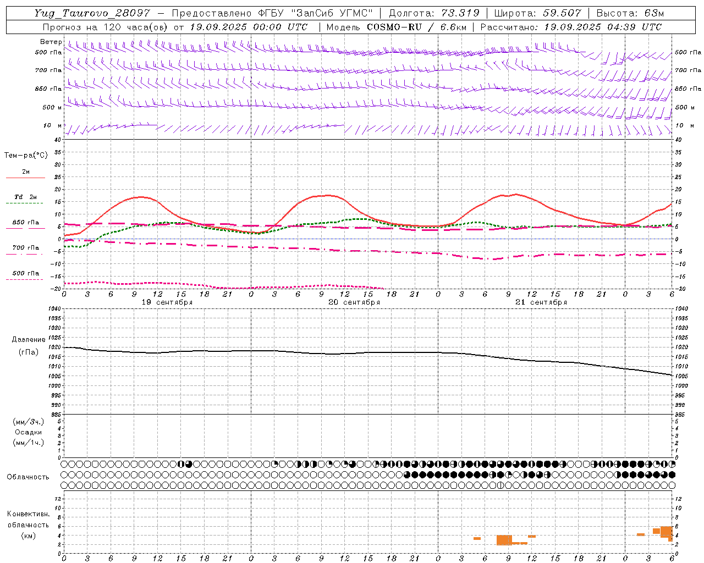Screen dimensions: 704x563
Task: Click the 'Конвективн.' convective cloud label
Action: click(x=28, y=514)
